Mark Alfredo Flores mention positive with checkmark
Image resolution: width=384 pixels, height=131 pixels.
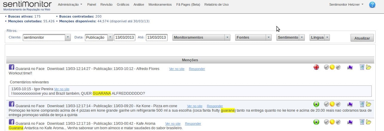[x=327, y=67]
